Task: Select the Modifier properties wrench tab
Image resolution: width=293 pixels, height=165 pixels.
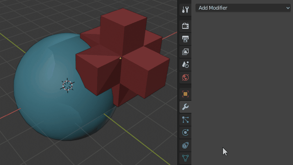Action: (x=185, y=107)
